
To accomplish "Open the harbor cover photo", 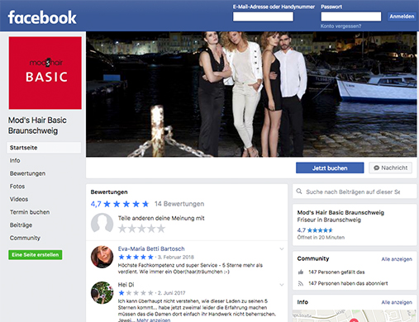I will coord(251,94).
